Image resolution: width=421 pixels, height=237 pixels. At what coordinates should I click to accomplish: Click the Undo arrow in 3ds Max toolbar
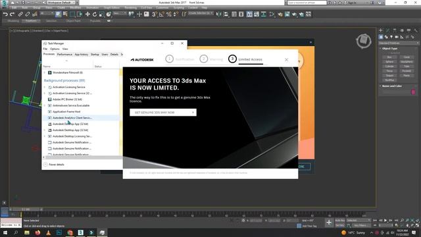[5, 14]
